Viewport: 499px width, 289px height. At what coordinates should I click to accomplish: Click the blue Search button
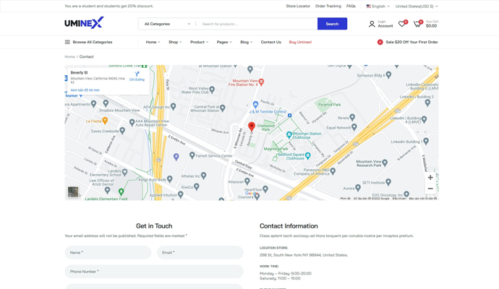(x=332, y=24)
